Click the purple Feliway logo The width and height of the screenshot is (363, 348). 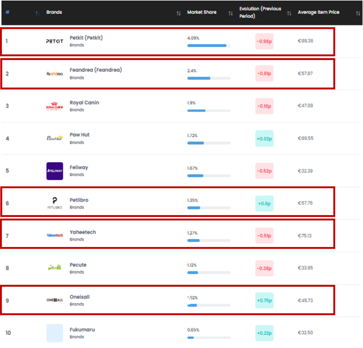pyautogui.click(x=54, y=171)
